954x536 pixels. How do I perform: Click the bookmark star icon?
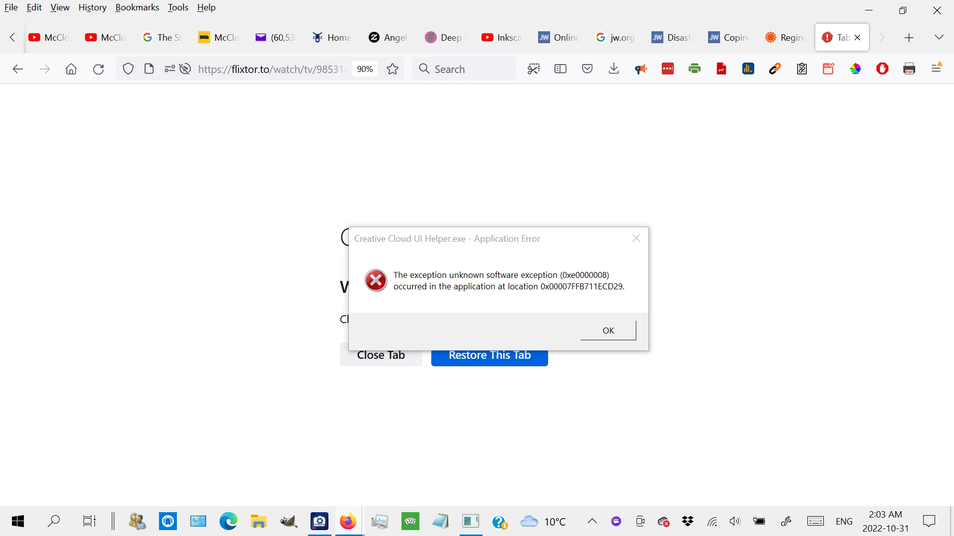coord(393,69)
